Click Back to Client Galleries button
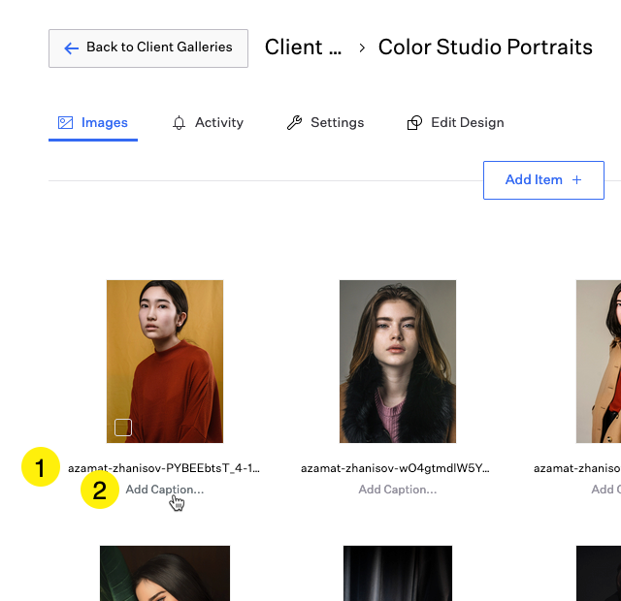This screenshot has height=601, width=621. (x=148, y=48)
